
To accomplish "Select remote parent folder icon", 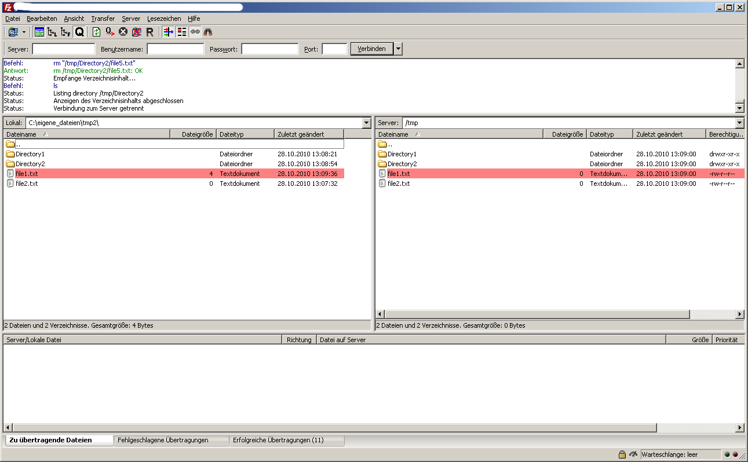I will tap(382, 144).
